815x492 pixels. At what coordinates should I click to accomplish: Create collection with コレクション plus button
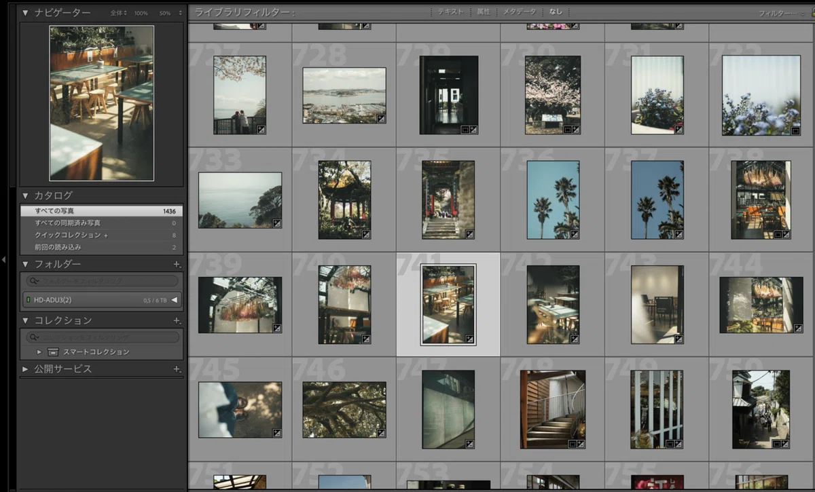tap(177, 320)
